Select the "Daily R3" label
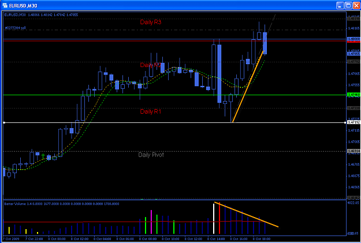The width and height of the screenshot is (361, 243). (x=151, y=22)
